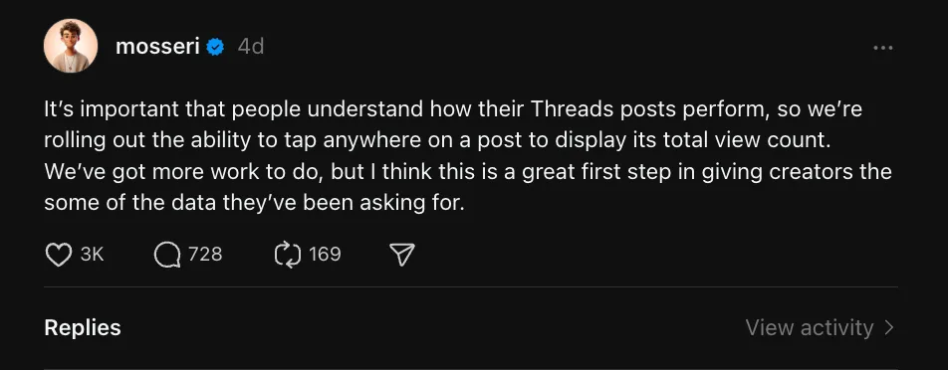Click the 3K likes count
Image resolution: width=948 pixels, height=370 pixels.
coord(92,255)
